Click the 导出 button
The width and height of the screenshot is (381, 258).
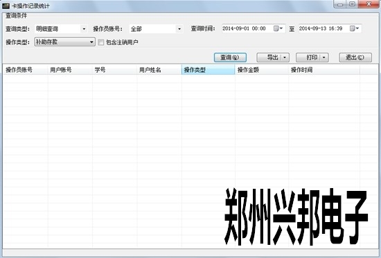click(269, 57)
